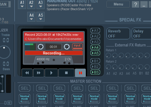Change third bus Normal mode setting
151x107 pixels.
[60, 99]
